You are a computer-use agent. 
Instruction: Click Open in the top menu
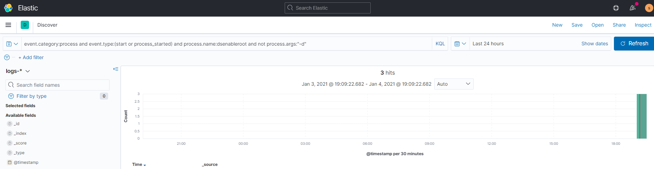(598, 25)
